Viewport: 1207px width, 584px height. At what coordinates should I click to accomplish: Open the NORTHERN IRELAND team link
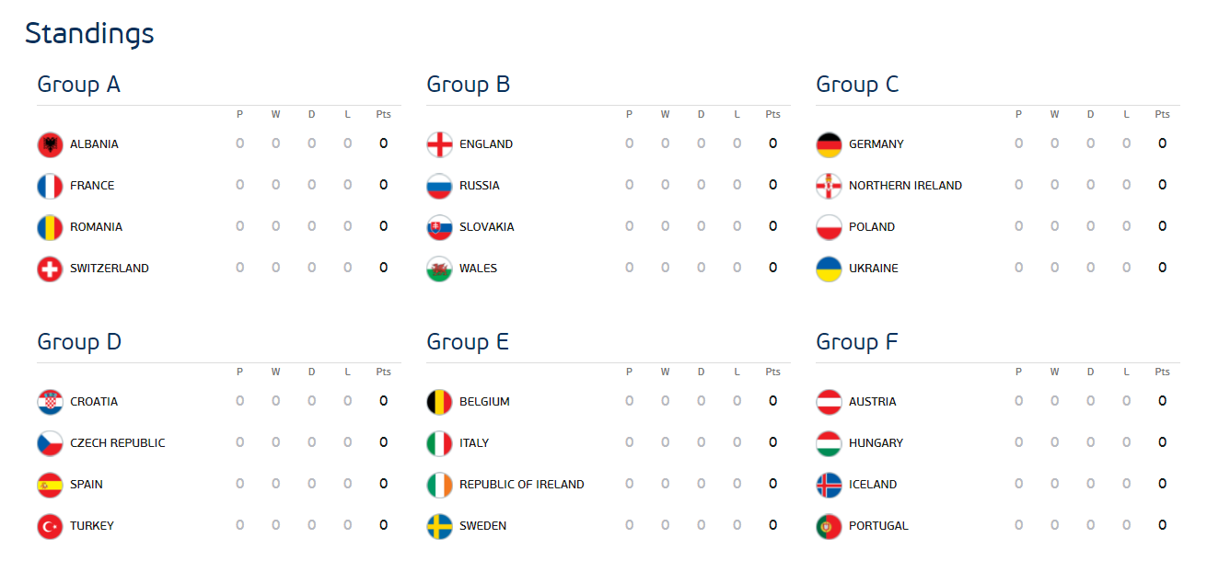click(x=905, y=186)
